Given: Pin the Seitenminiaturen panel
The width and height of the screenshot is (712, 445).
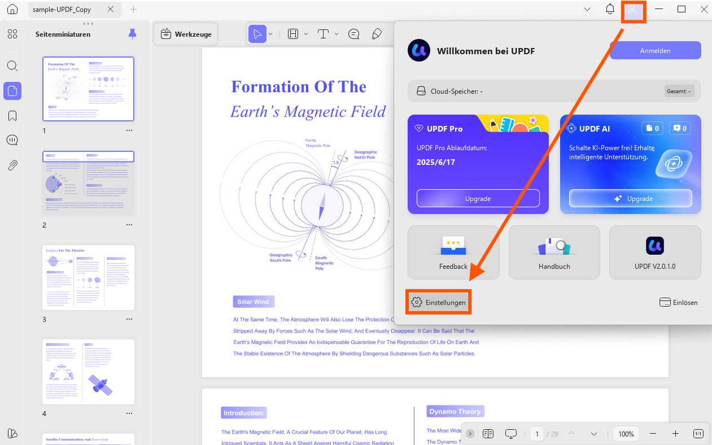Looking at the screenshot, I should (x=132, y=34).
